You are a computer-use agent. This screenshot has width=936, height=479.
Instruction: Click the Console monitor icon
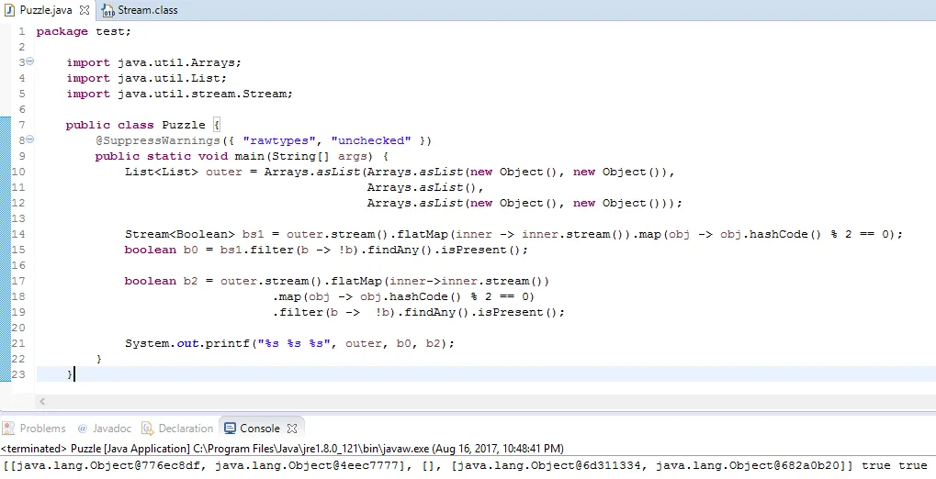click(x=230, y=429)
